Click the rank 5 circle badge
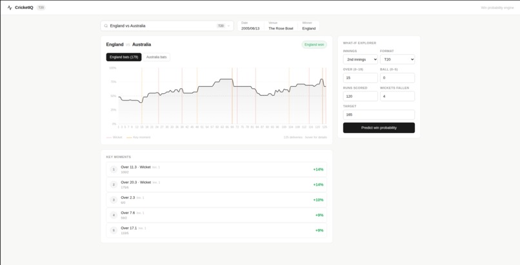 click(x=114, y=230)
